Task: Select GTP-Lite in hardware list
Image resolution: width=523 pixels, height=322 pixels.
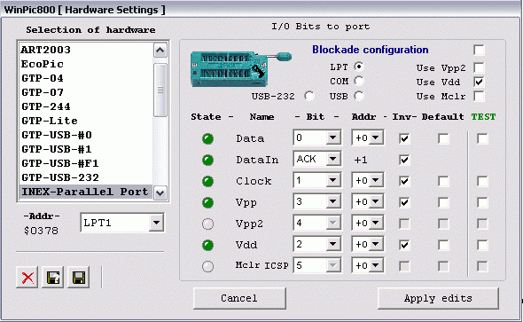Action: 86,121
